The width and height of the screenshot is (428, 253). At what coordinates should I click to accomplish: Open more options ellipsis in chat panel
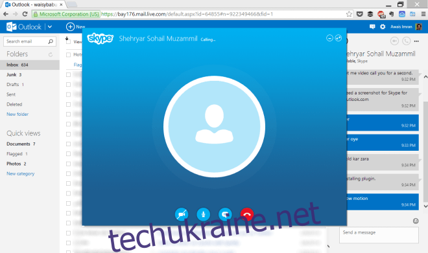(x=416, y=41)
